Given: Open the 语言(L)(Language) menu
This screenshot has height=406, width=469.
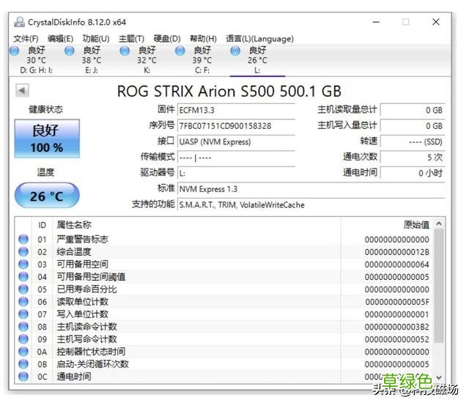Looking at the screenshot, I should coord(259,39).
